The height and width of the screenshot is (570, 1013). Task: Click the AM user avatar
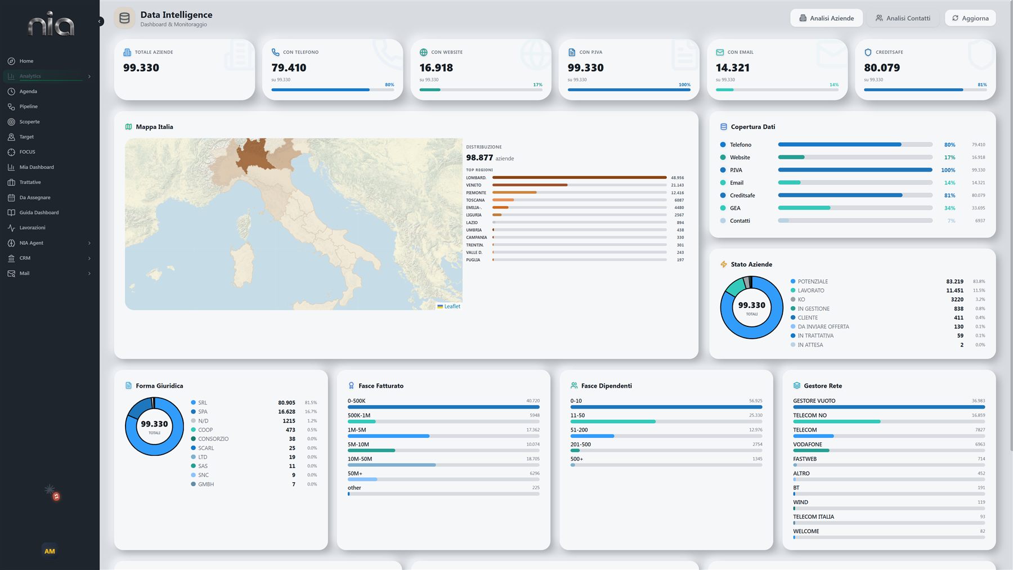pyautogui.click(x=50, y=551)
